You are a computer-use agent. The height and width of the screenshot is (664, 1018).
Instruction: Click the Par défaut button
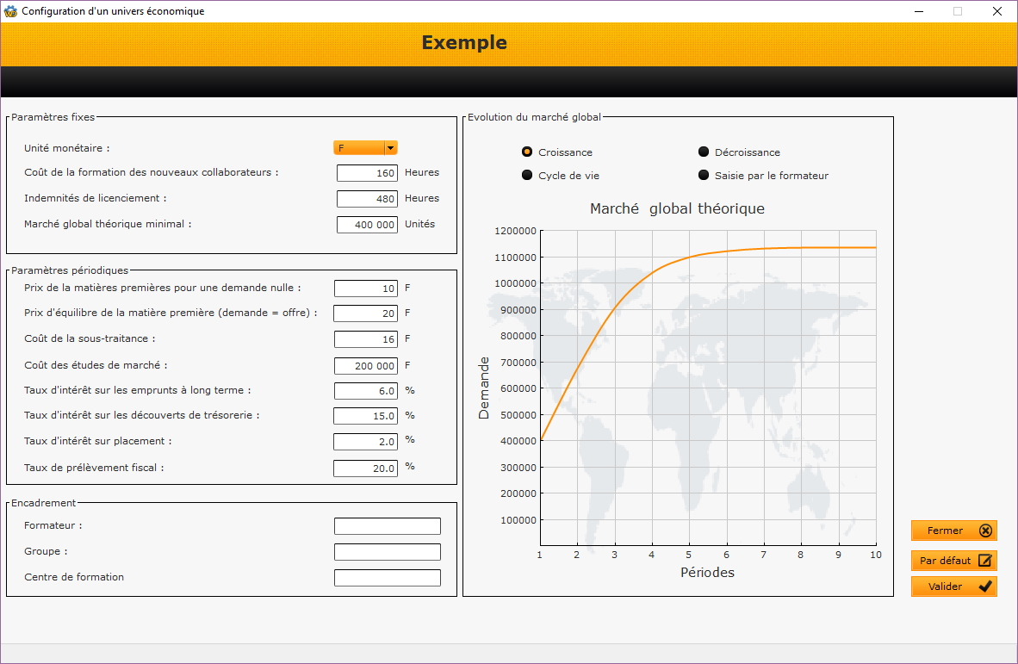[953, 560]
